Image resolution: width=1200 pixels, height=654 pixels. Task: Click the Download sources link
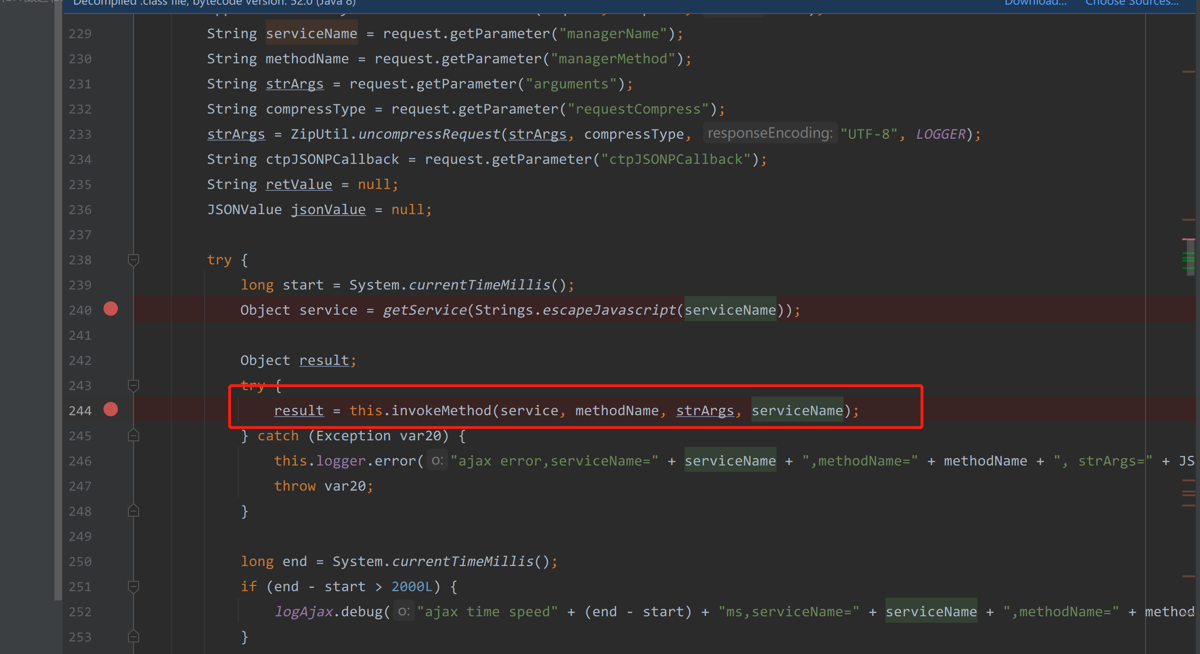[1035, 3]
